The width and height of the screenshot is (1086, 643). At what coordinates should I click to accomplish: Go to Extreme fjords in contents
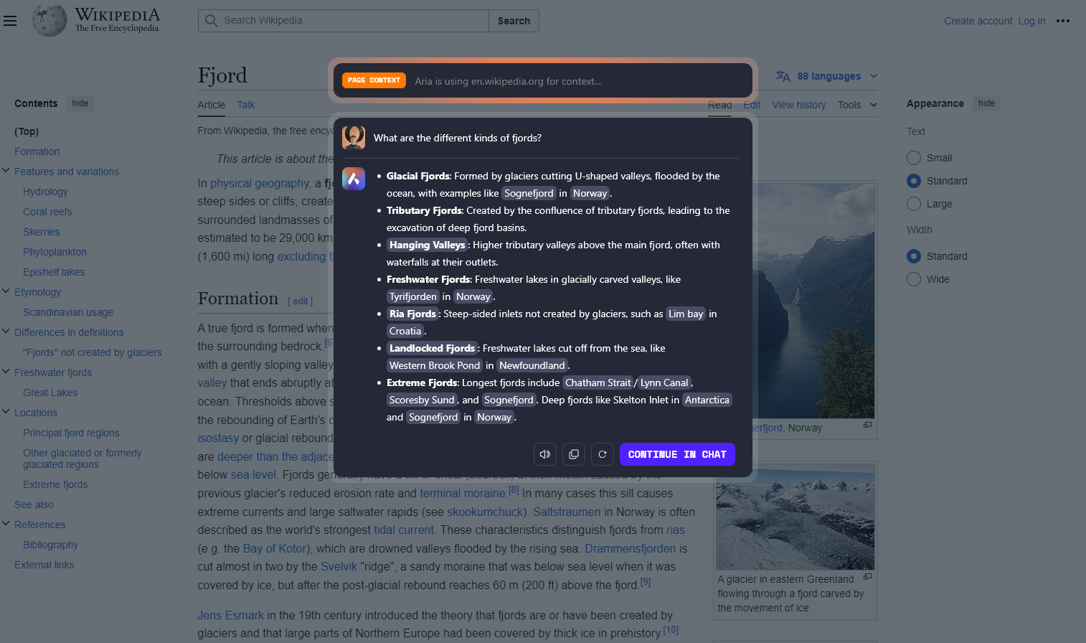pos(55,484)
